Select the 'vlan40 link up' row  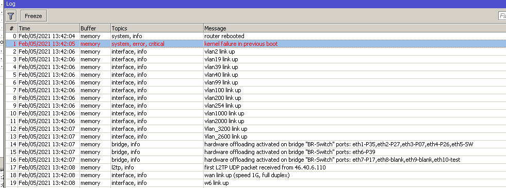point(256,75)
